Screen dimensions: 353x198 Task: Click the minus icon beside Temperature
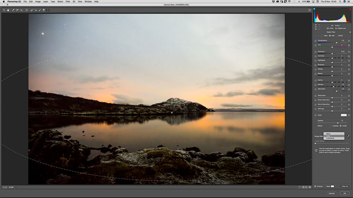pos(316,41)
